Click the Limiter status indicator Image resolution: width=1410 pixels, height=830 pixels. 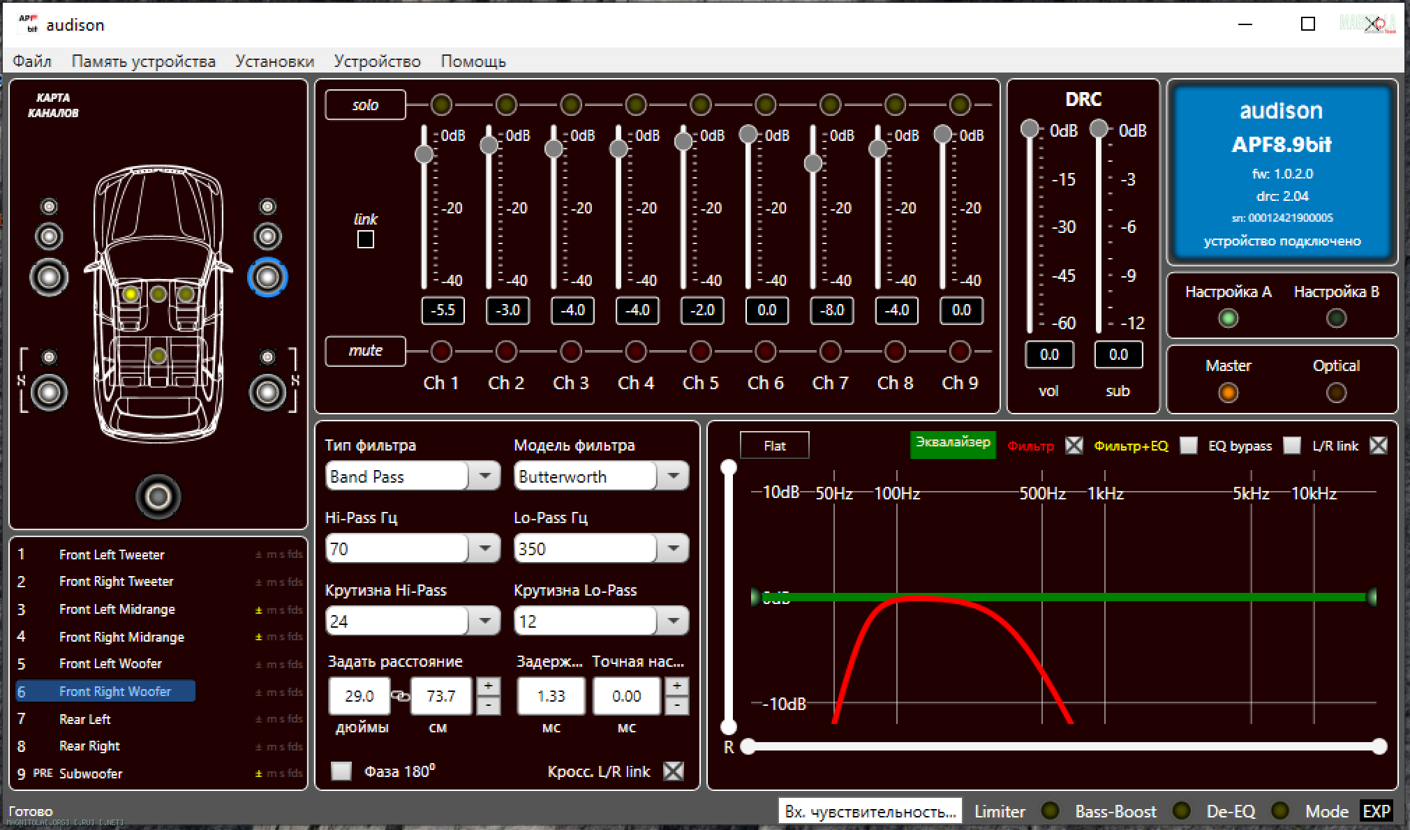tap(1050, 811)
